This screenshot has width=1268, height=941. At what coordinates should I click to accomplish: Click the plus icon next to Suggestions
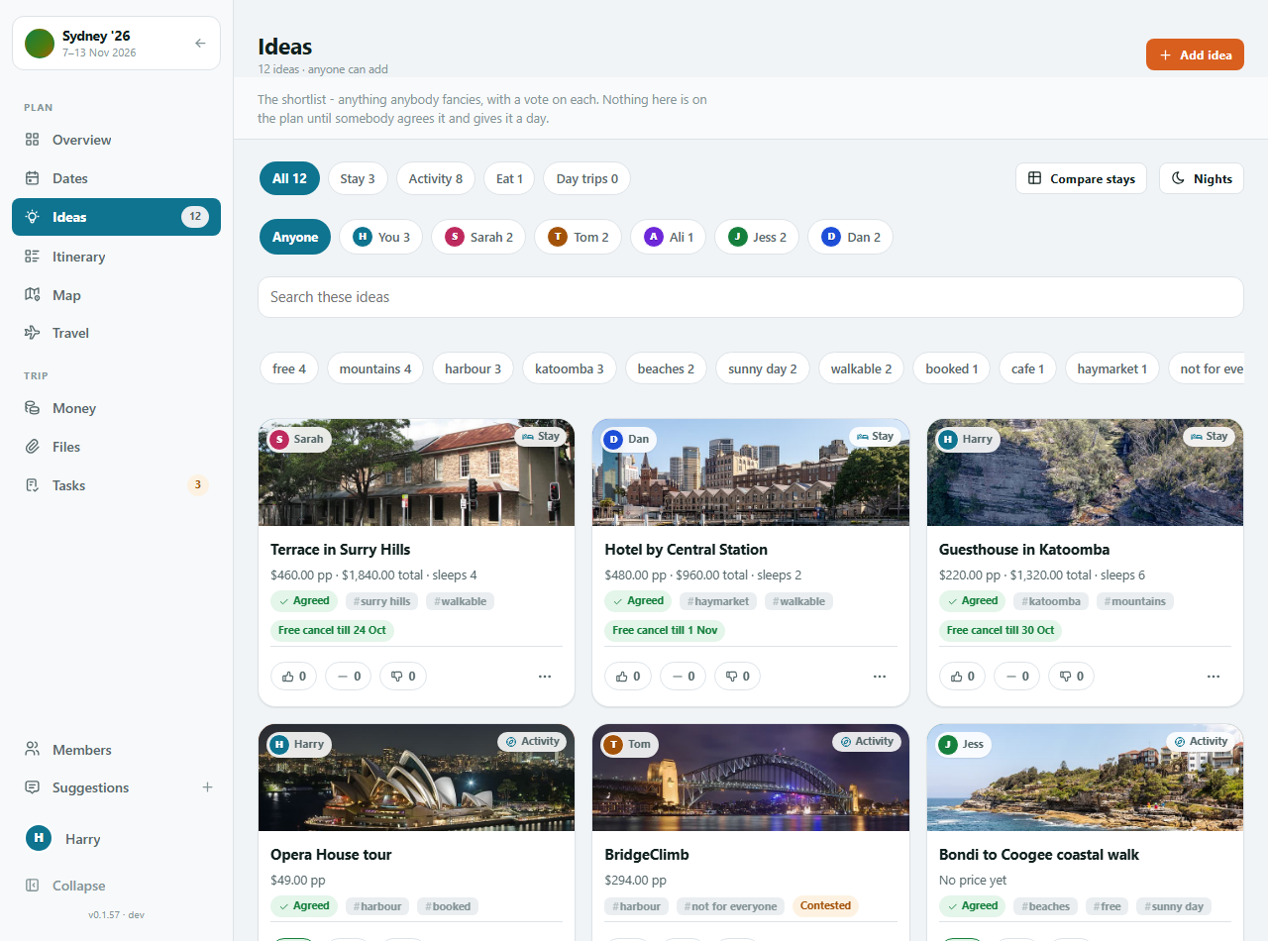pos(207,787)
